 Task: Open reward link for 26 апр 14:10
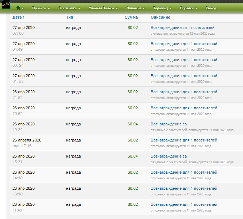[184, 173]
